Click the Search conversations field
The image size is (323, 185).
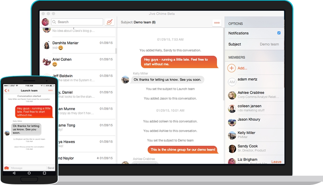click(77, 22)
